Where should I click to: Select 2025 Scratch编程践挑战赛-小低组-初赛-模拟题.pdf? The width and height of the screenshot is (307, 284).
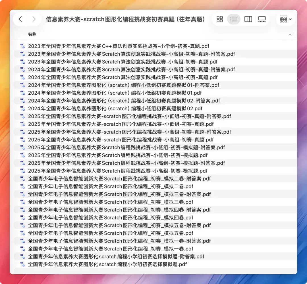[118, 155]
